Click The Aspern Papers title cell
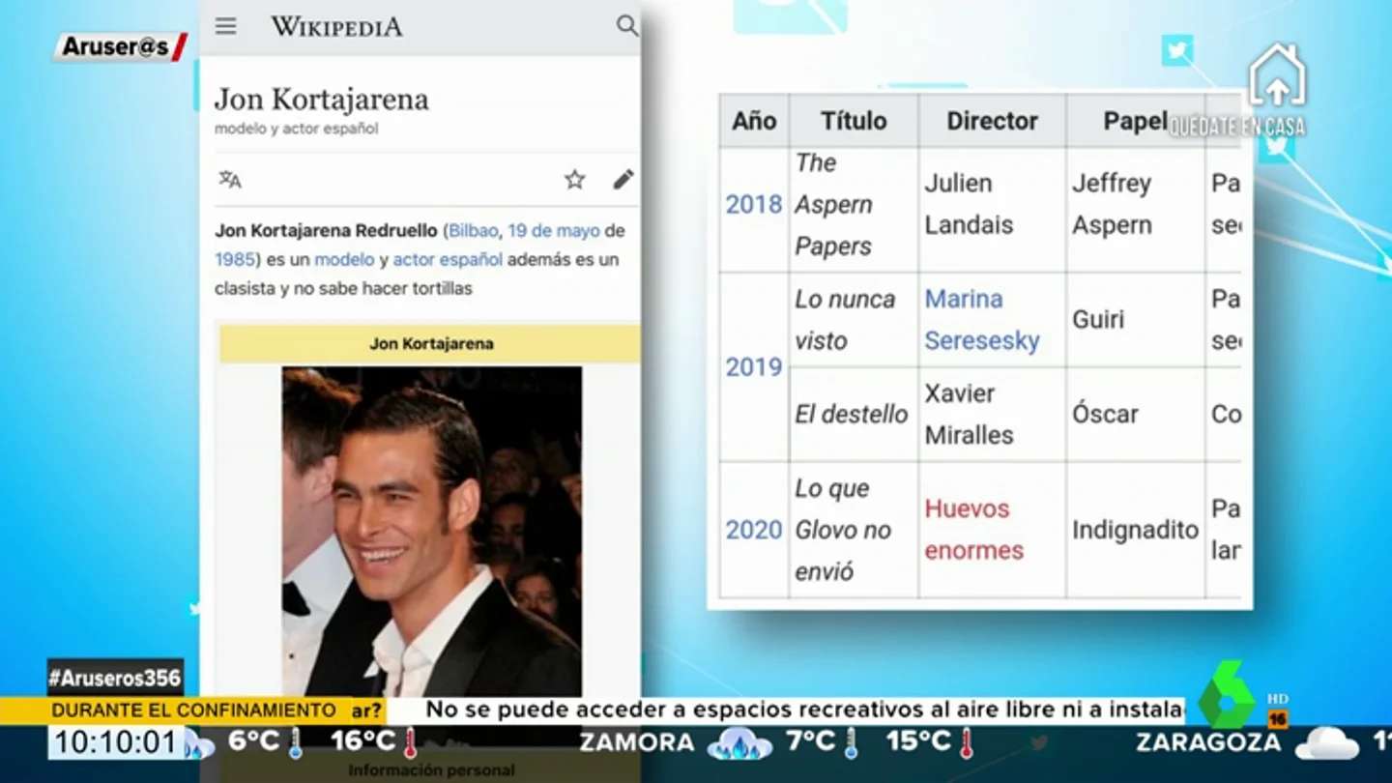The image size is (1392, 783). 854,205
